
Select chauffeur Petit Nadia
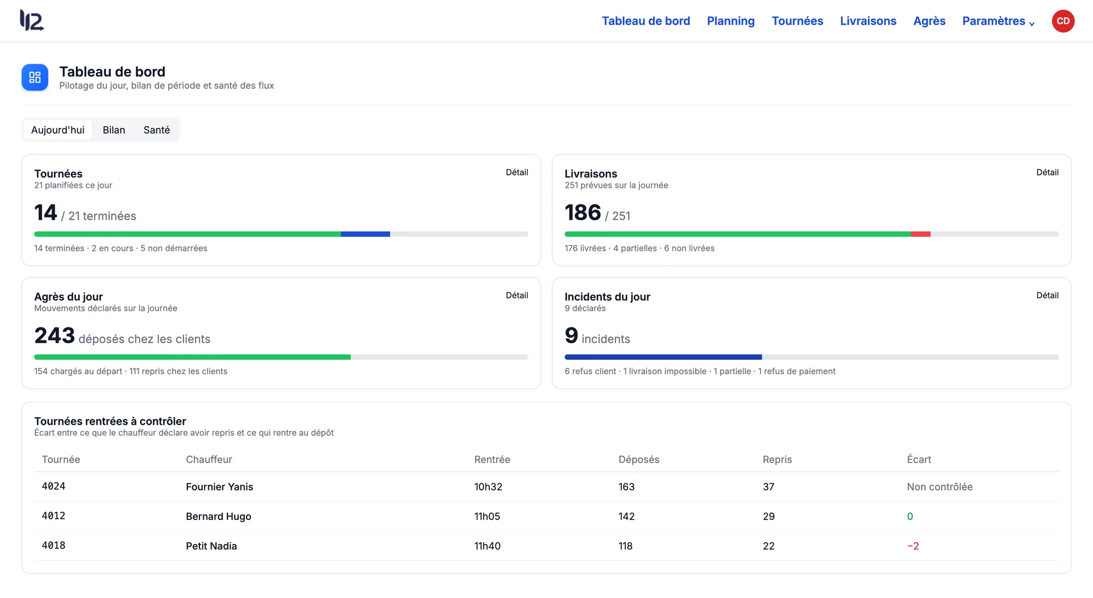(x=211, y=546)
